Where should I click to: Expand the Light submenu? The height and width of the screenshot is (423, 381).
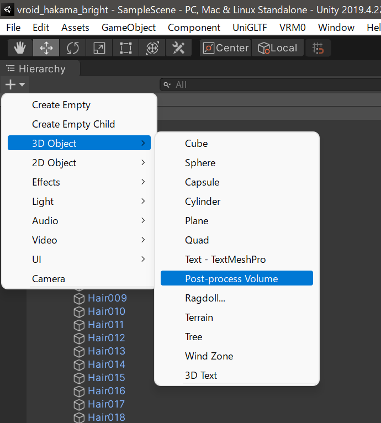(79, 201)
